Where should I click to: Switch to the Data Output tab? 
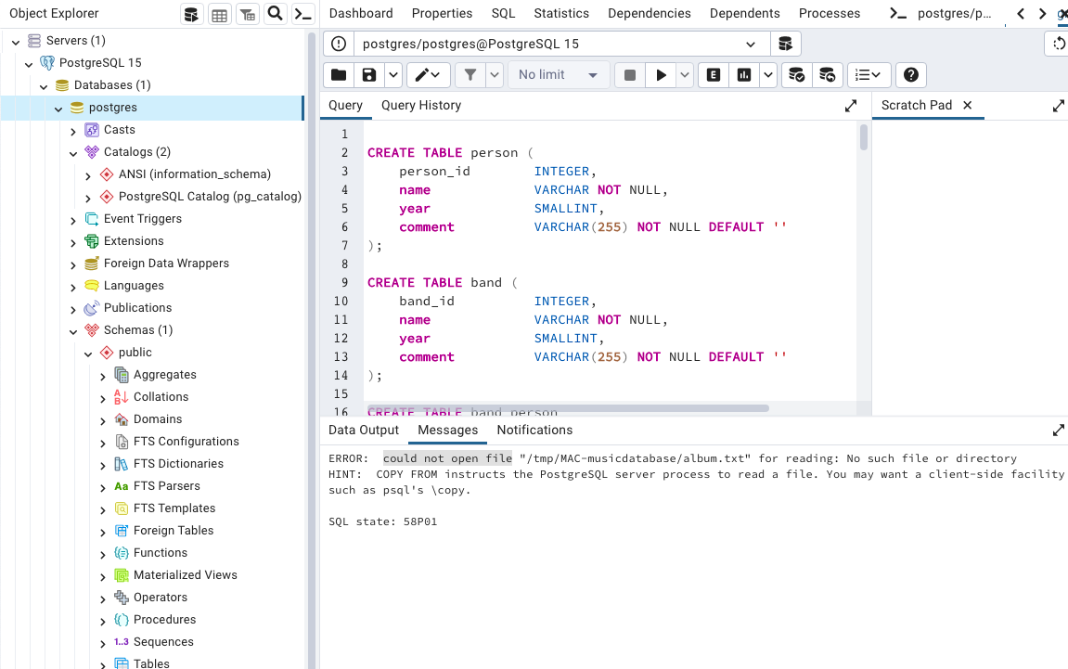click(x=364, y=430)
